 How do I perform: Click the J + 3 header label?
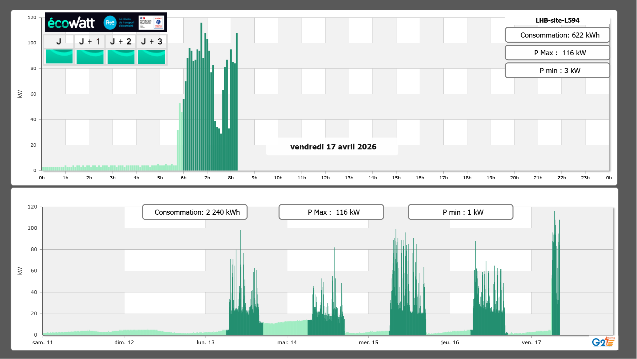[x=151, y=41]
